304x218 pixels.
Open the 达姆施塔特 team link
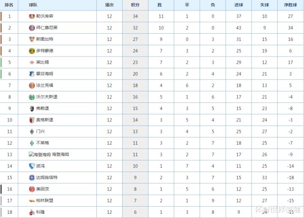(47, 178)
